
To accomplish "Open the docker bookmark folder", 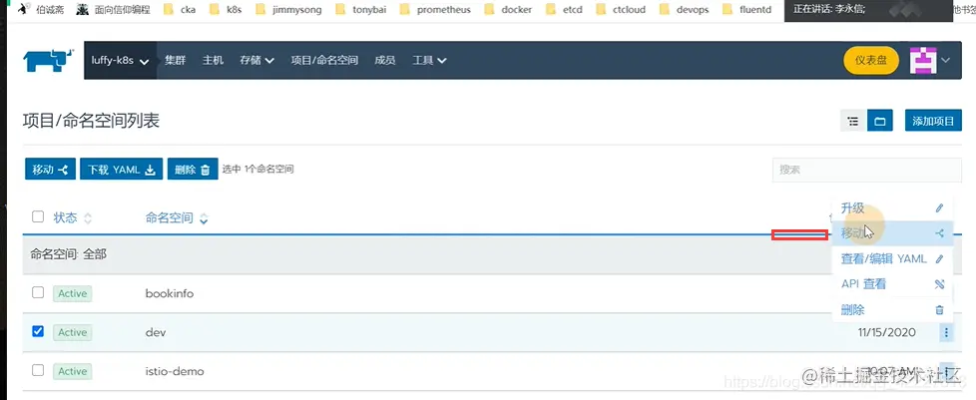I will pyautogui.click(x=508, y=10).
